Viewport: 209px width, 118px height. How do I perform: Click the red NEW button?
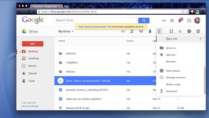tap(33, 44)
